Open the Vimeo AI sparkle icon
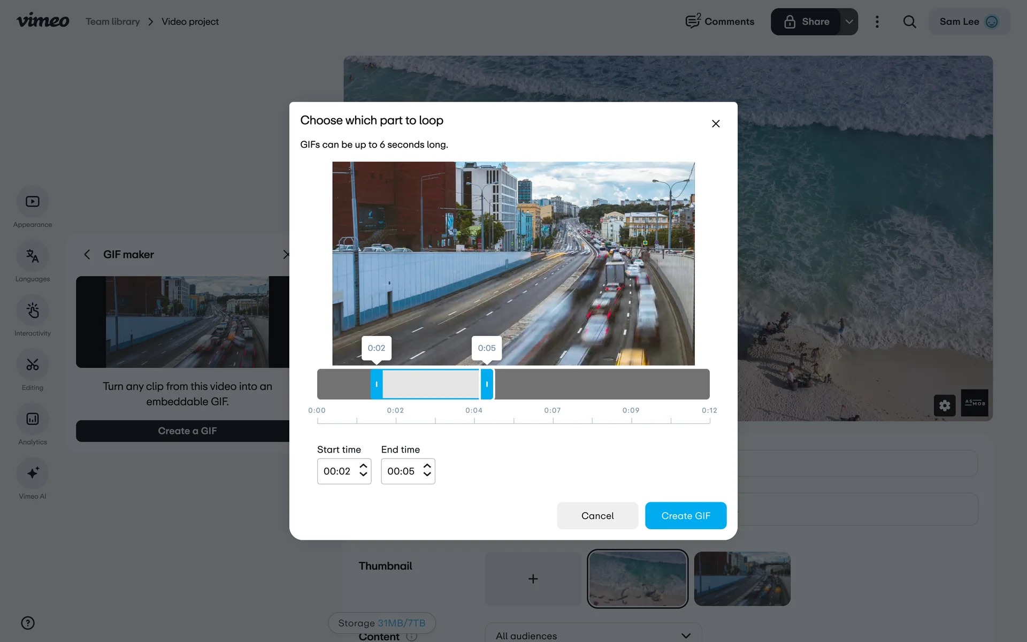Viewport: 1027px width, 642px height. coord(32,473)
